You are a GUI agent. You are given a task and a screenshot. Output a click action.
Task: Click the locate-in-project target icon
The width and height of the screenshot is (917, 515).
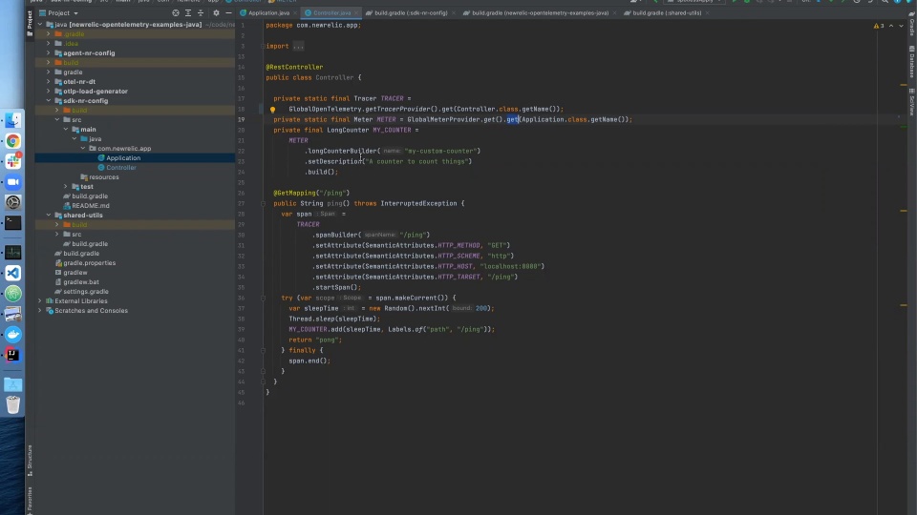(176, 12)
